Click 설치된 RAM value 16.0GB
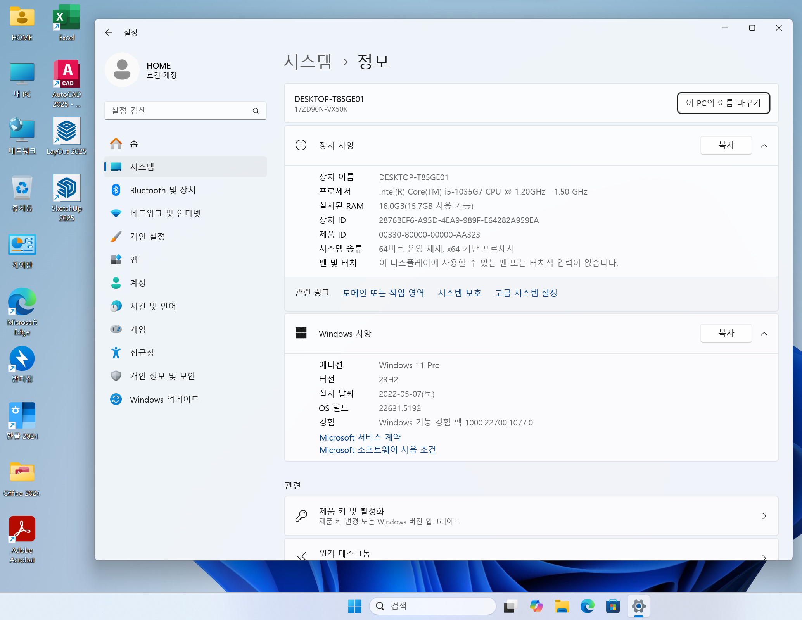 426,206
